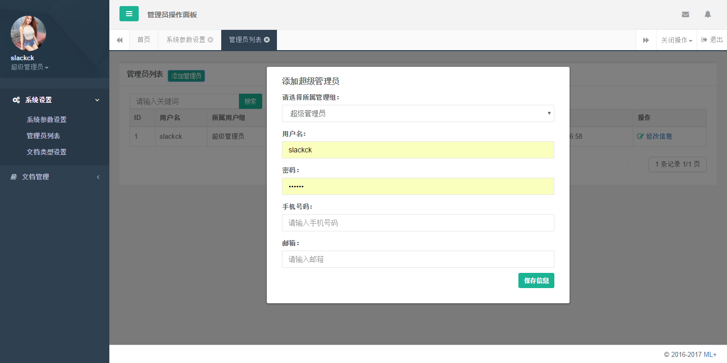Open the envelope messages icon
The width and height of the screenshot is (727, 363).
tap(685, 14)
